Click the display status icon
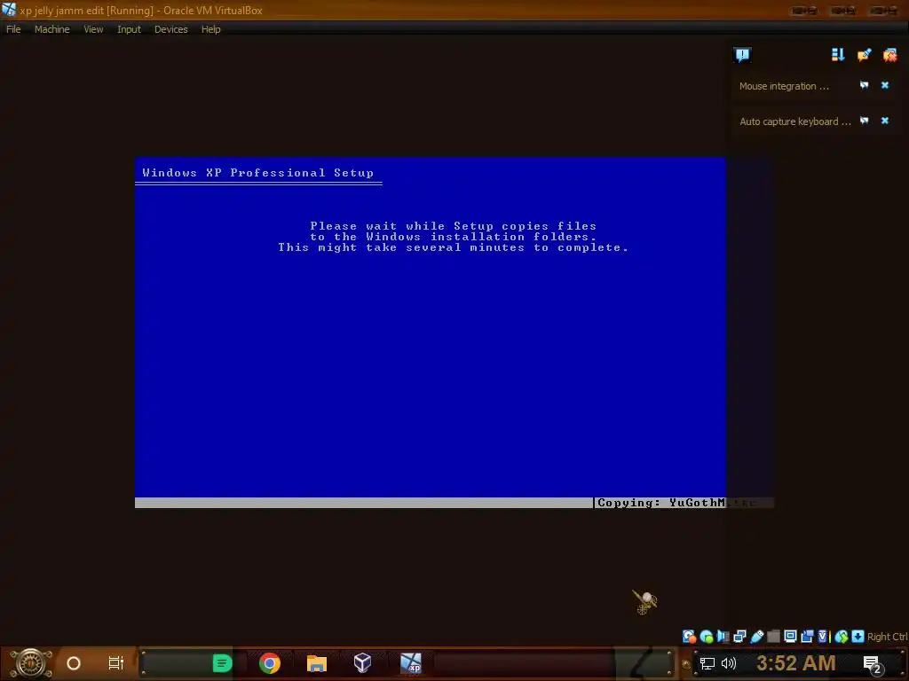This screenshot has height=681, width=909. pos(790,637)
